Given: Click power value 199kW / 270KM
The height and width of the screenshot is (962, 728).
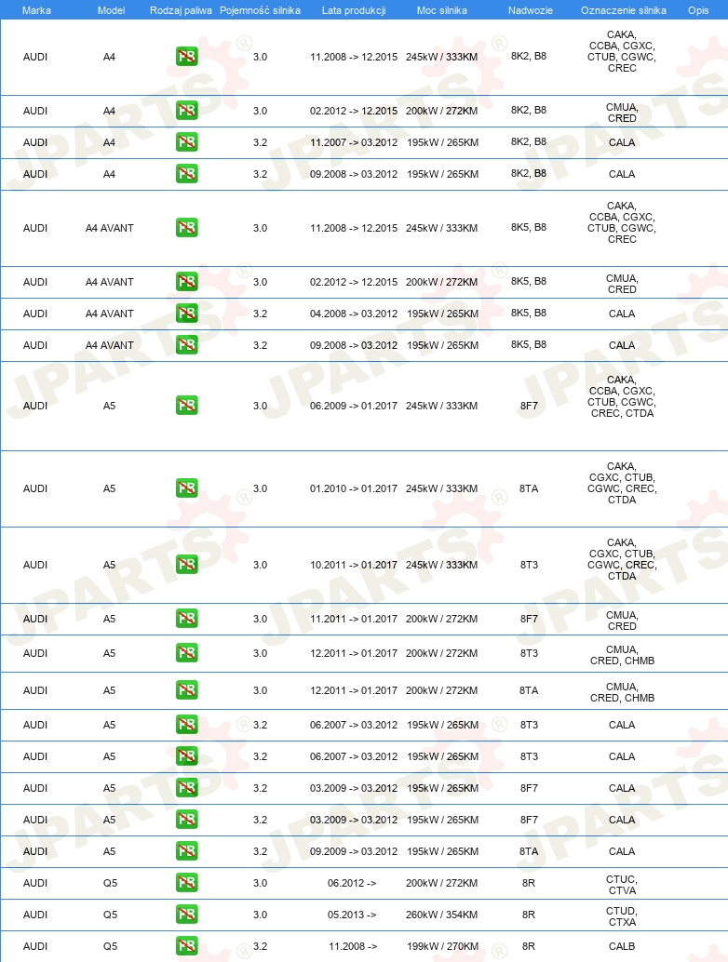Looking at the screenshot, I should tap(442, 946).
